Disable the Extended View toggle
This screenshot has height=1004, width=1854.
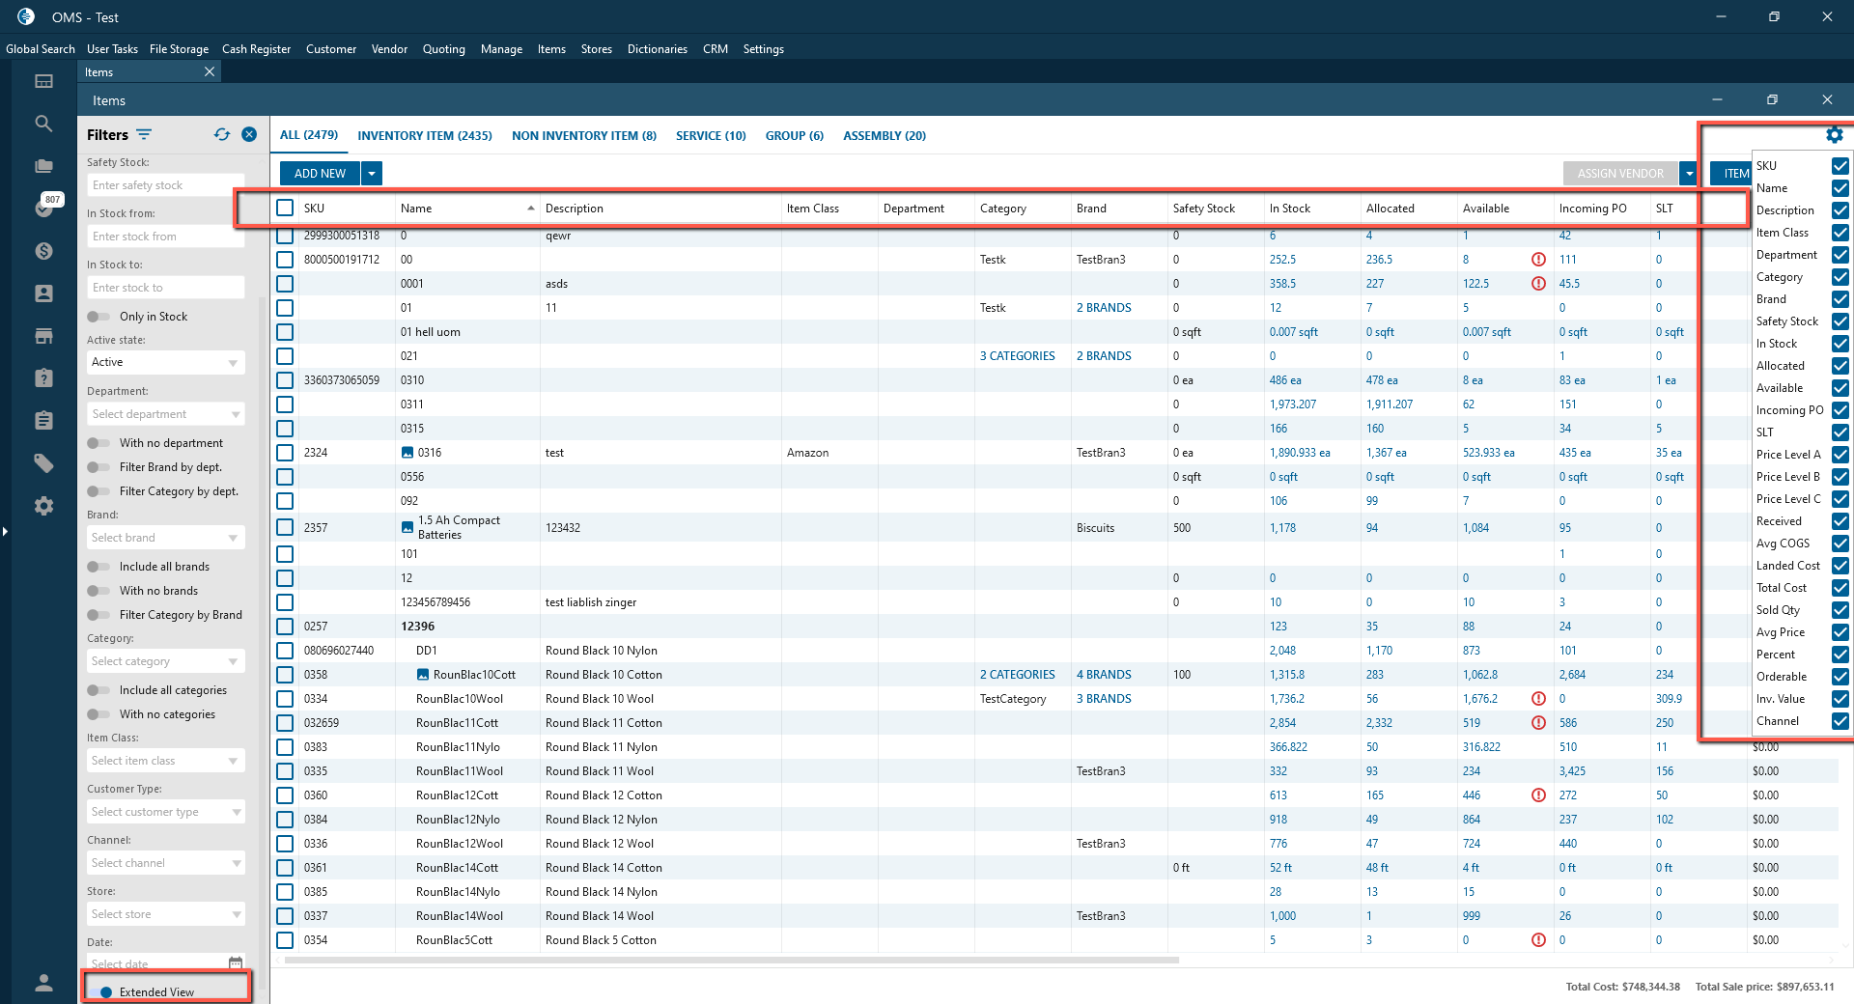click(x=102, y=991)
